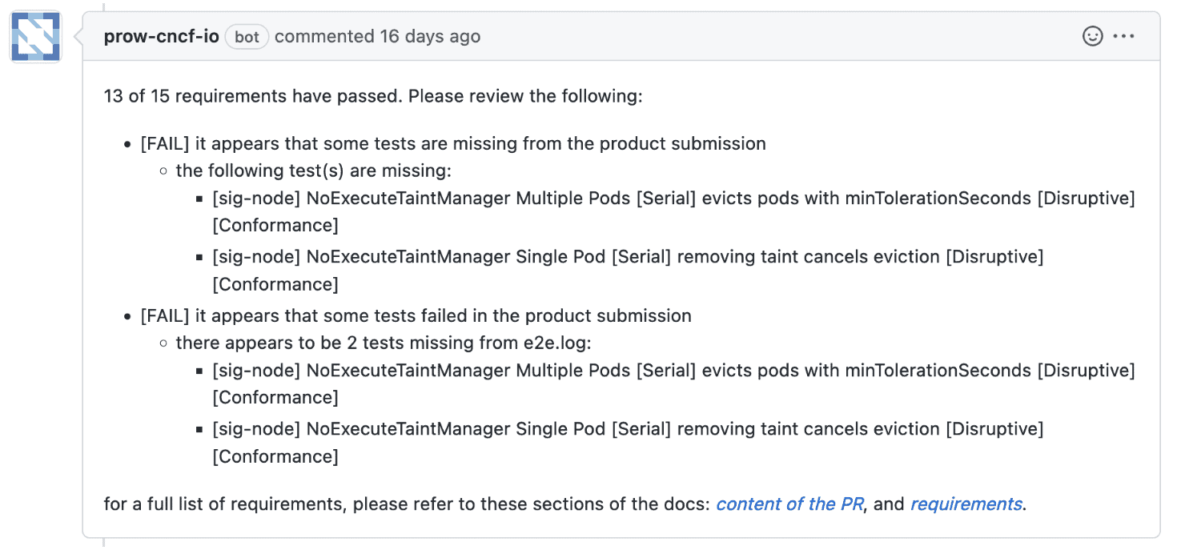Select the first [FAIL] bullet text
This screenshot has width=1177, height=554.
point(452,143)
